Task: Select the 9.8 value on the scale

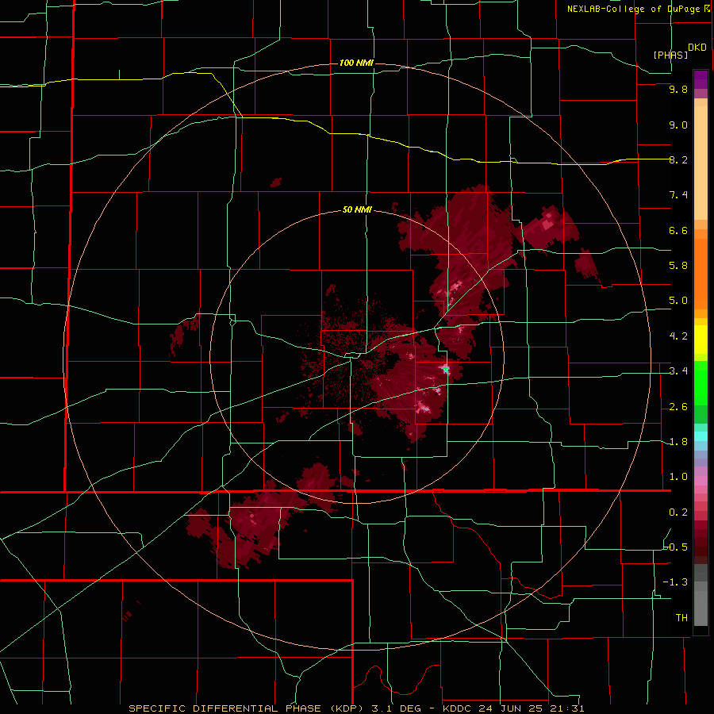Action: 678,89
